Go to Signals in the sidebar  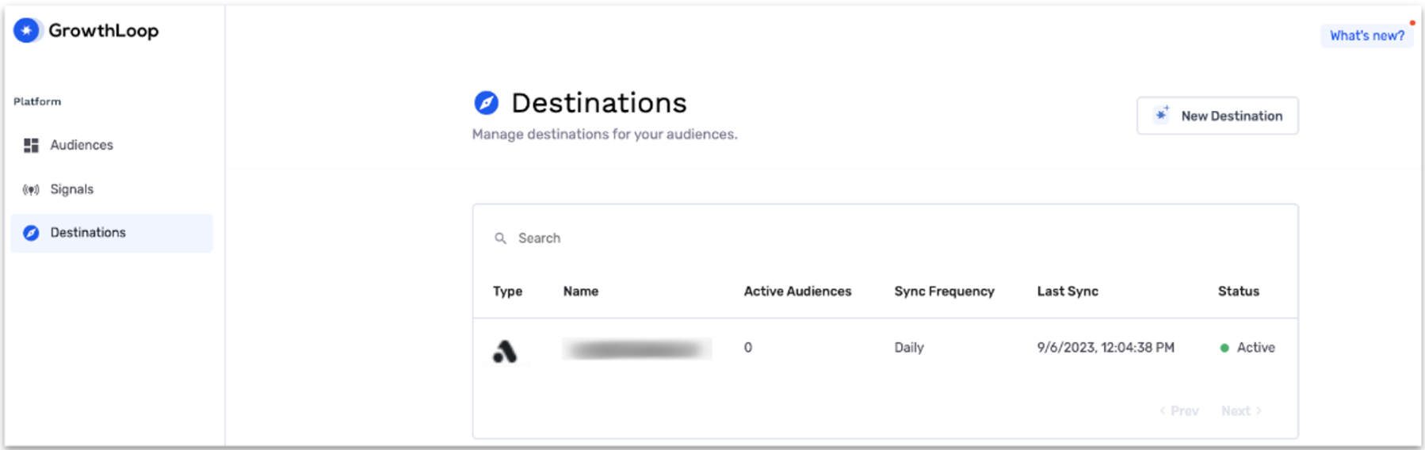coord(72,189)
